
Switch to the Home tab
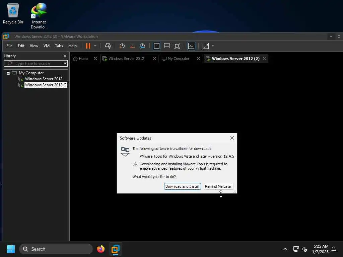(83, 59)
